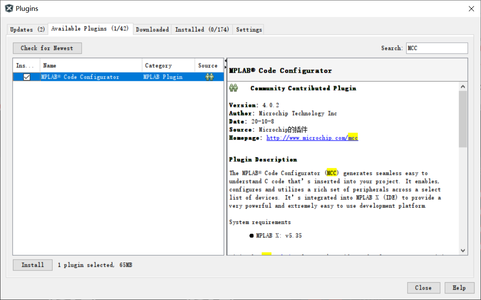Open the Settings tab
The height and width of the screenshot is (300, 481).
249,30
